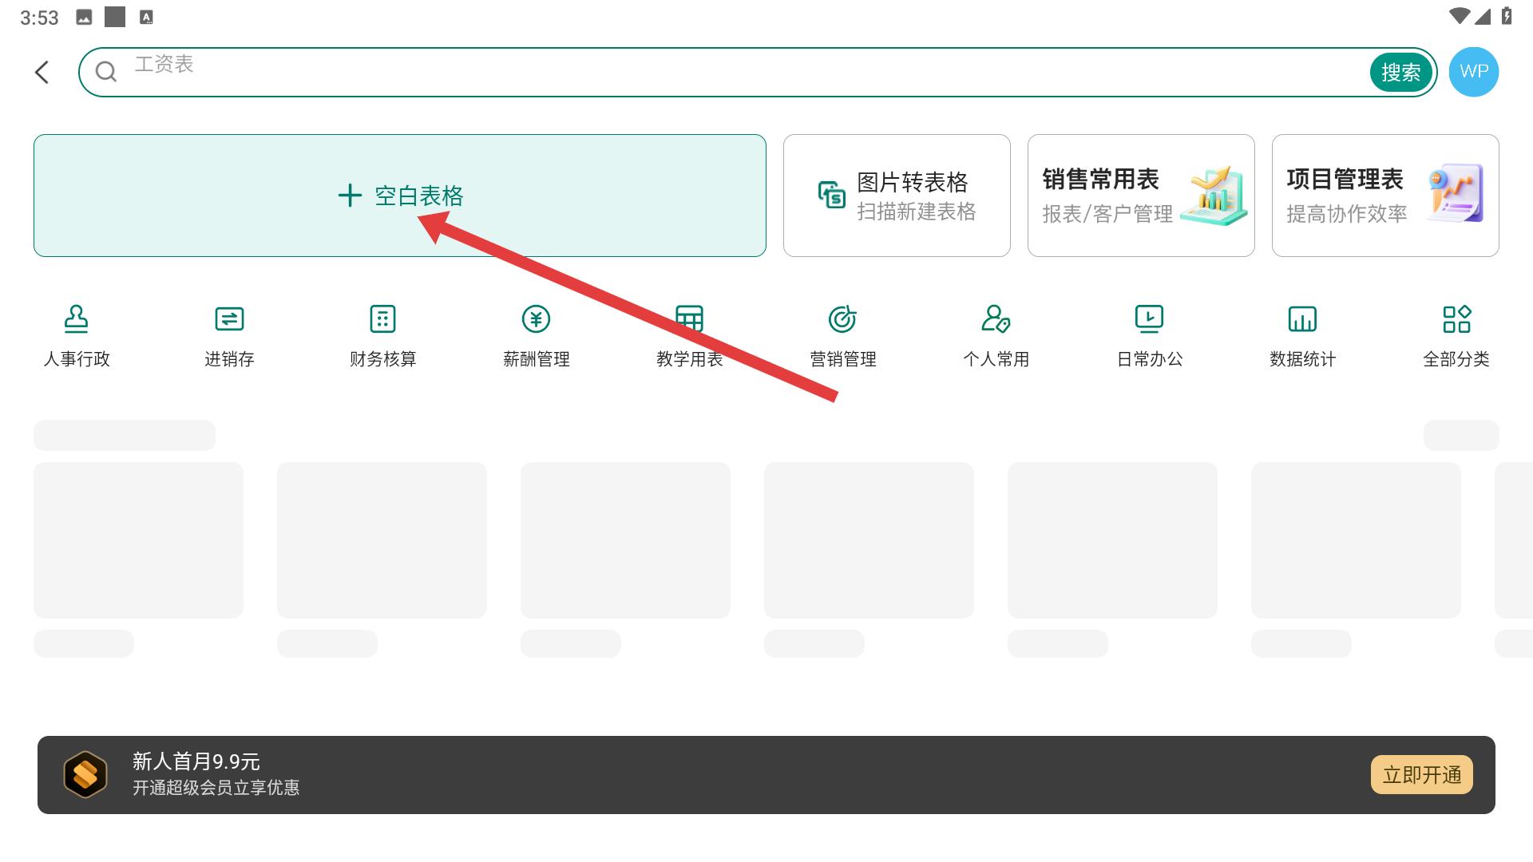
Task: Create a new 空白表格
Action: (399, 196)
